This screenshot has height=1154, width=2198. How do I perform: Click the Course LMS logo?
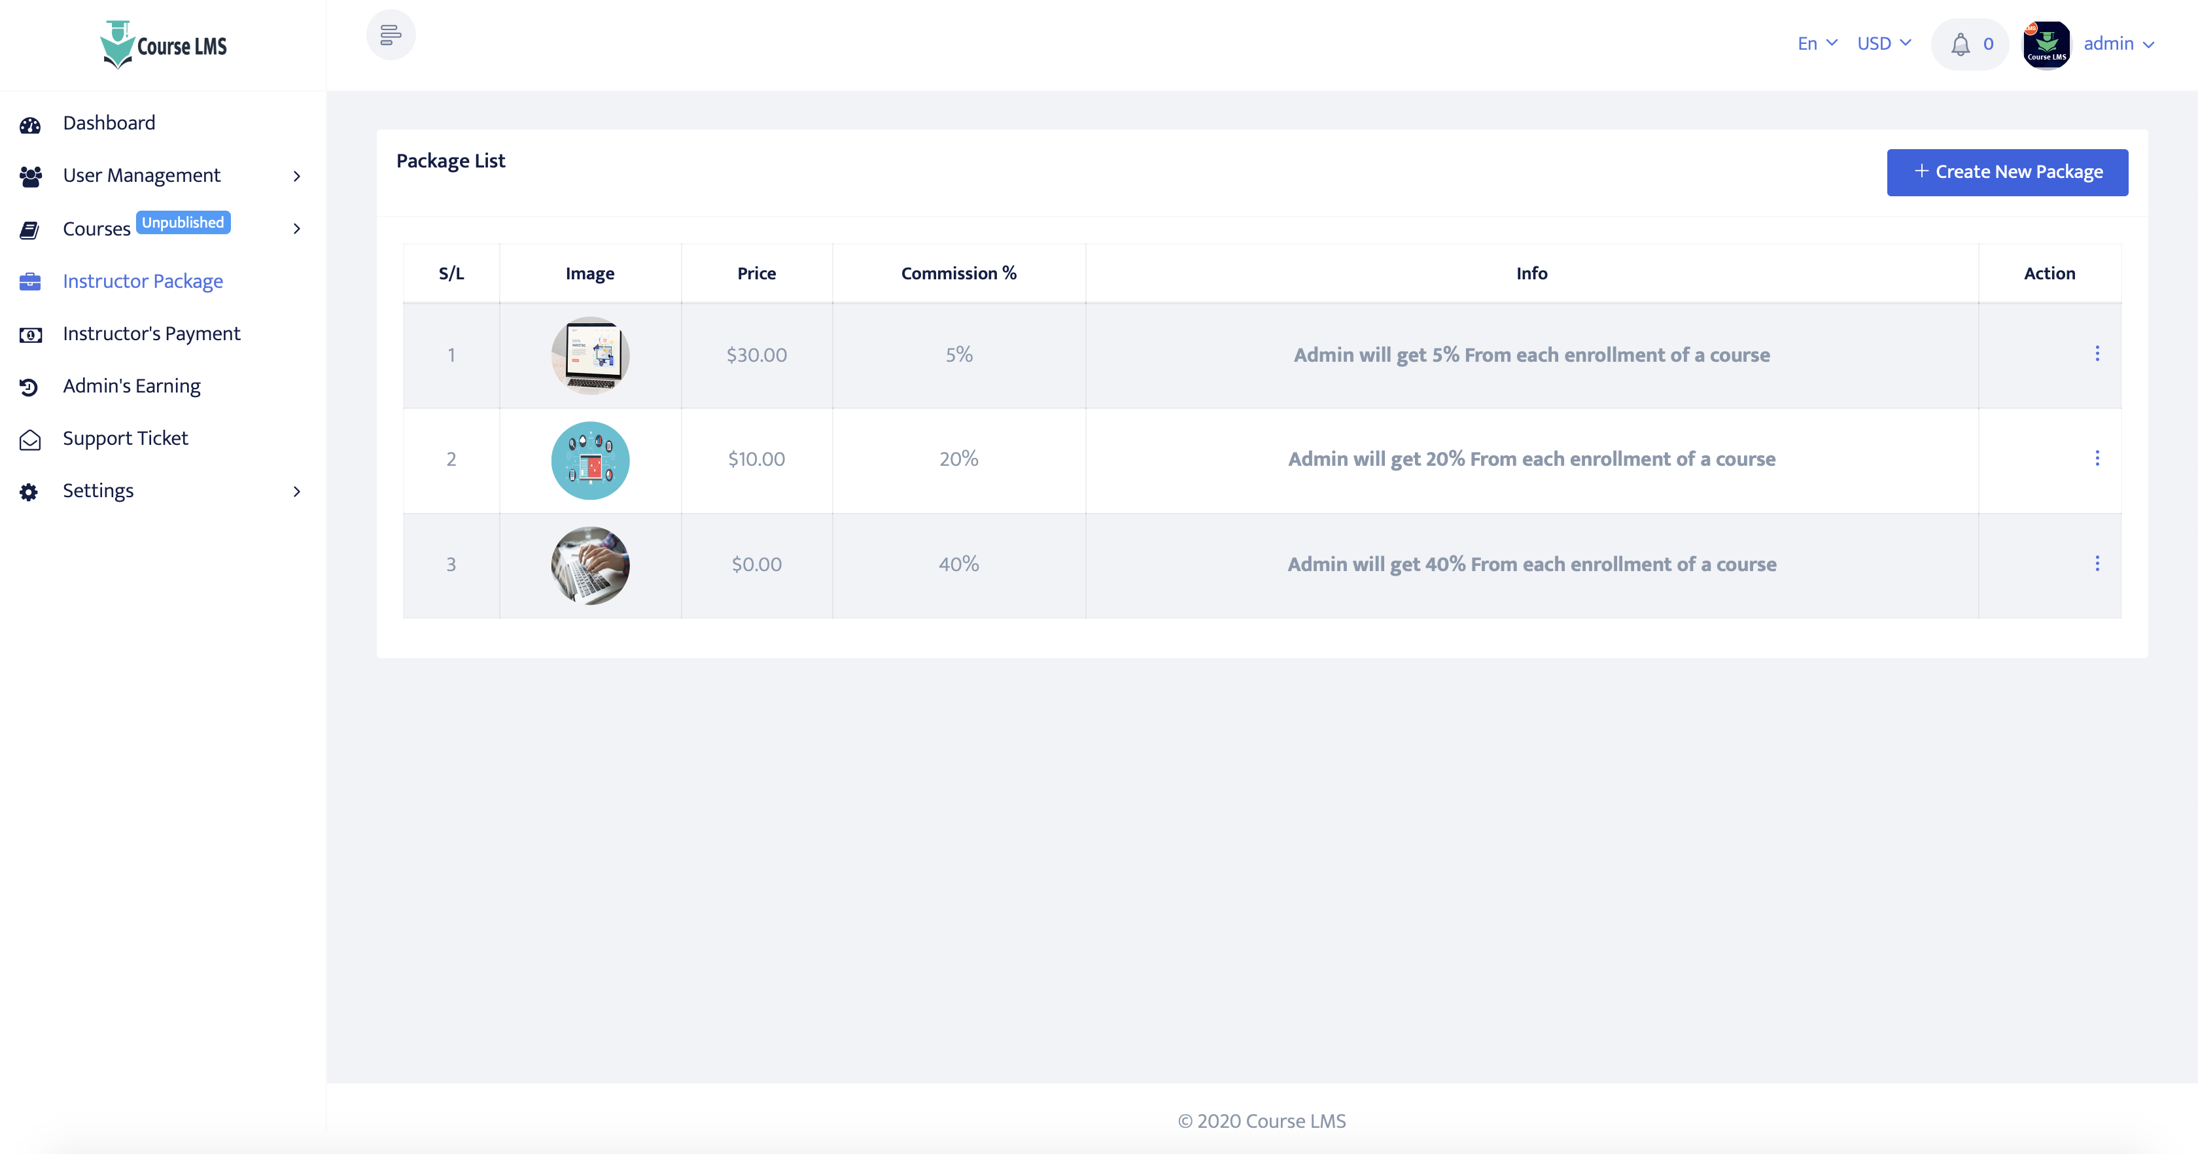coord(163,45)
